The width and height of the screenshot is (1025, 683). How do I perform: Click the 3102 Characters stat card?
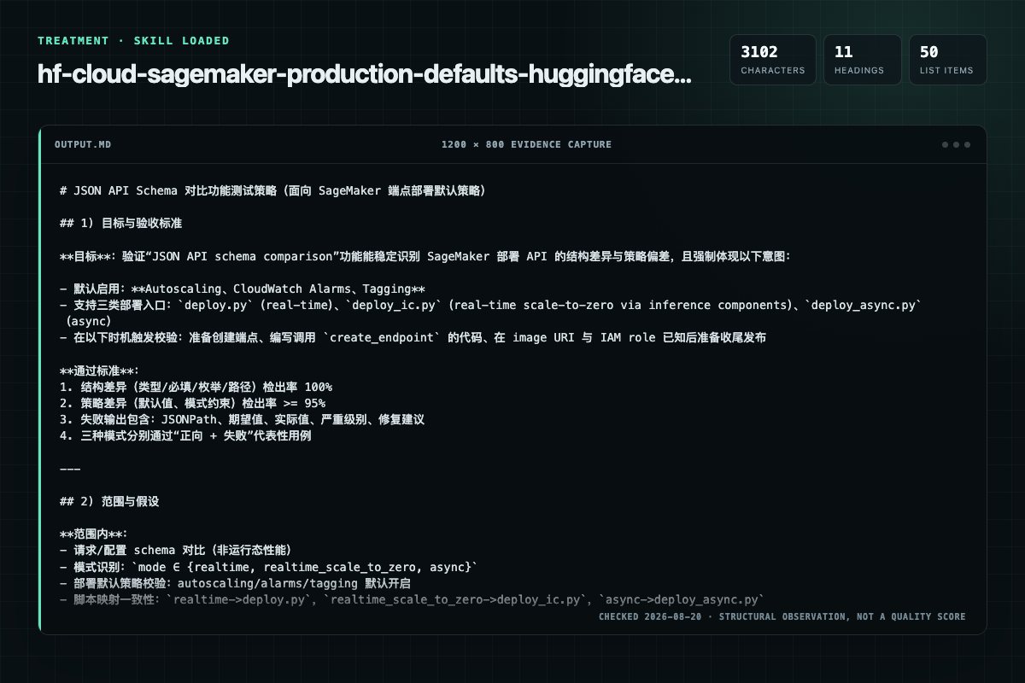[x=773, y=60]
